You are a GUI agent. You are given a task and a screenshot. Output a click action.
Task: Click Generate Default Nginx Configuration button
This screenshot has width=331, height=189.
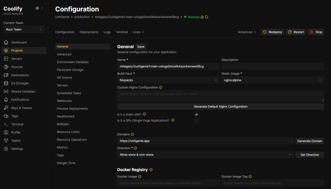coord(221,107)
